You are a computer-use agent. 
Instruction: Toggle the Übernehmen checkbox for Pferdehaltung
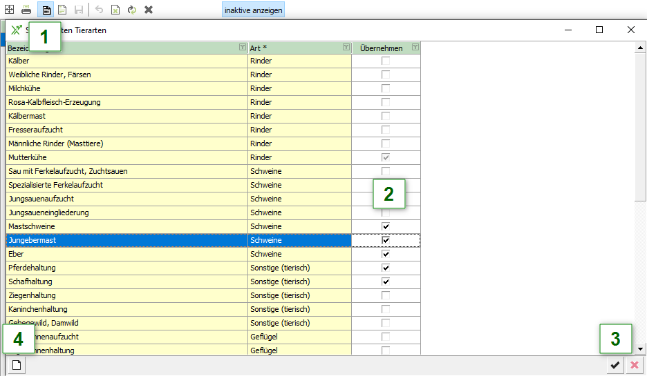(x=386, y=268)
